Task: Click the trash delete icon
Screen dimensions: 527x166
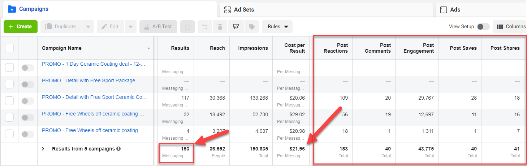Action: click(220, 27)
